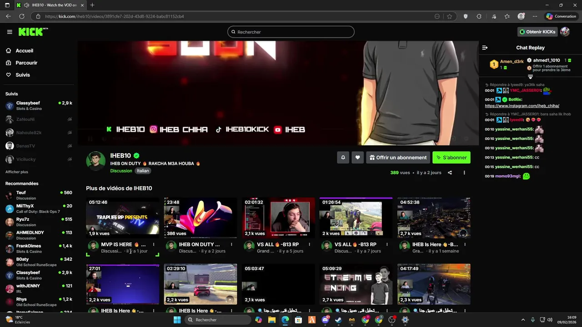The width and height of the screenshot is (582, 327).
Task: Click the VS ALL -B13 RP title, 7 jours
Action: point(356,244)
